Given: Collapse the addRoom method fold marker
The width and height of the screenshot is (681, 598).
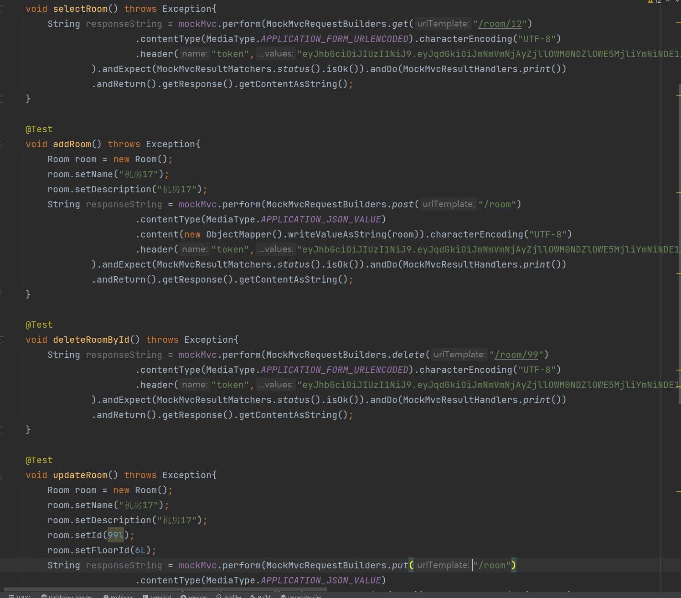Looking at the screenshot, I should point(2,144).
